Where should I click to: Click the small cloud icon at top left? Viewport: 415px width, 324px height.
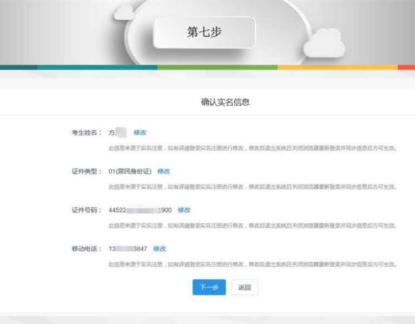click(124, 12)
